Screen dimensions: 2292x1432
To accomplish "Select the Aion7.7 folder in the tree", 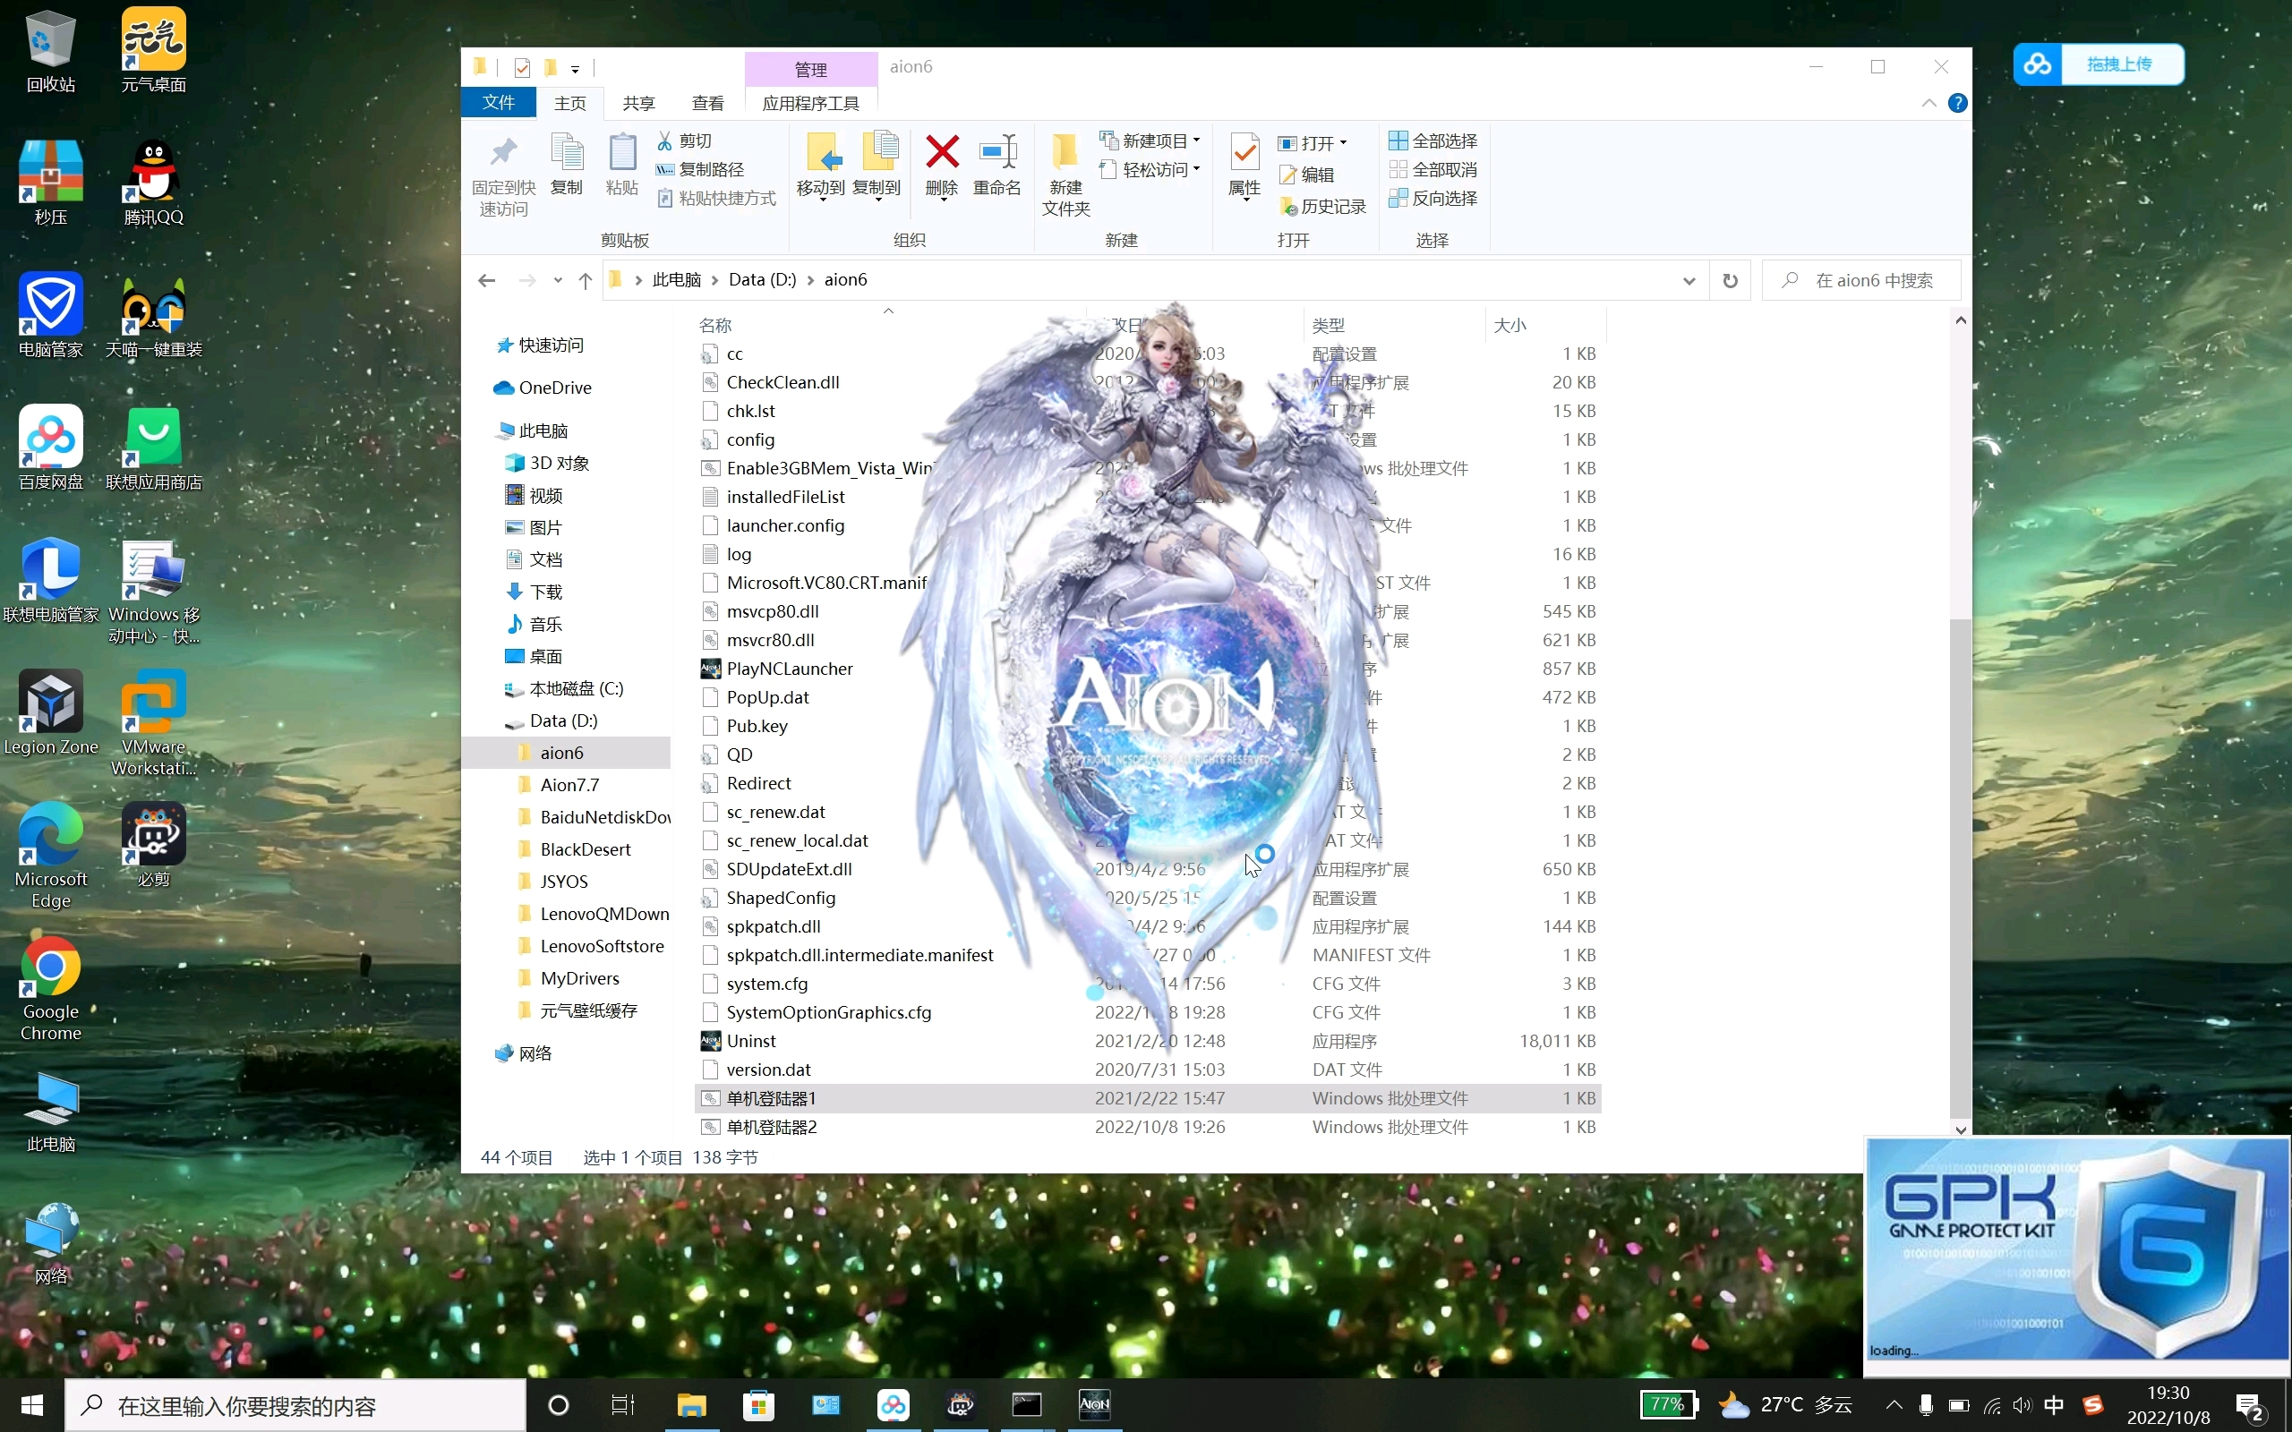I will (x=570, y=785).
